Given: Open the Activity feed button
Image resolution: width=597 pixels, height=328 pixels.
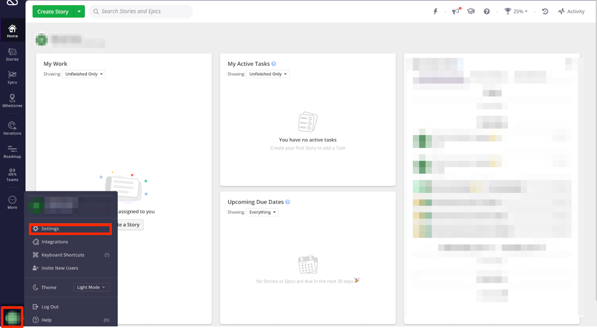Looking at the screenshot, I should (x=571, y=11).
